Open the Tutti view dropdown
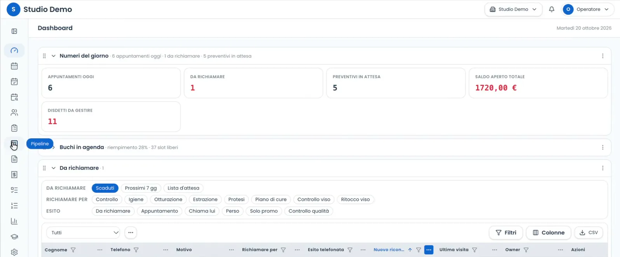Viewport: 620px width, 257px height. (84, 233)
